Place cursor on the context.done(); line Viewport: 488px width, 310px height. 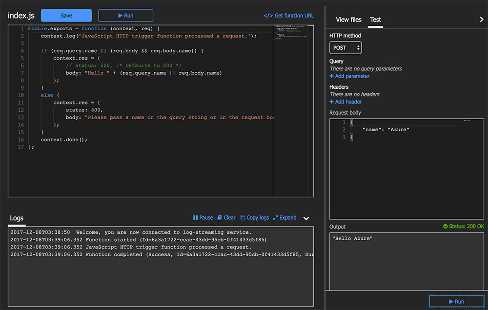64,140
